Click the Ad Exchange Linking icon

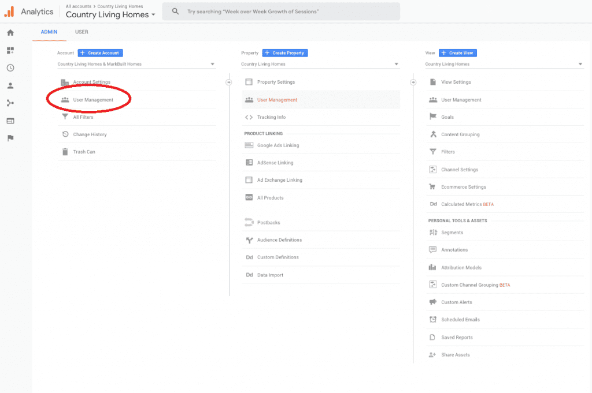point(249,179)
